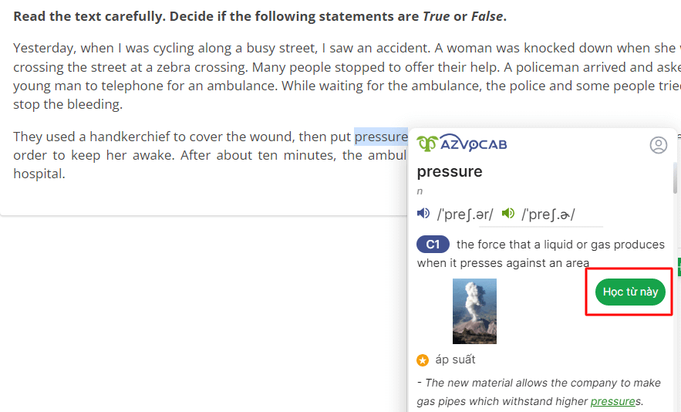Click the C1 level badge
The image size is (681, 412).
click(x=433, y=245)
